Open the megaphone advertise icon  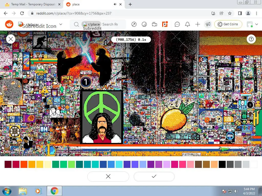pos(208,24)
